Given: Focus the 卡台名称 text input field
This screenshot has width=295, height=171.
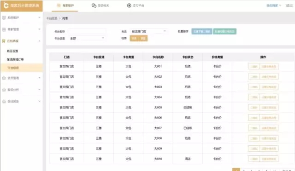Looking at the screenshot, I should click(87, 31).
